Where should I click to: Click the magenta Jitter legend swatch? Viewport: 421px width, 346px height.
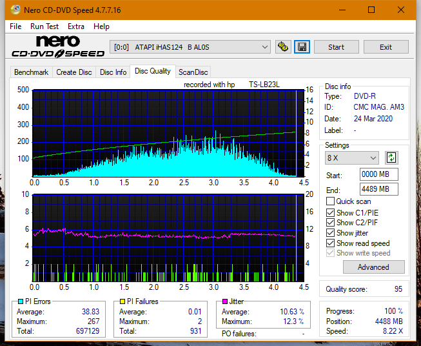pos(225,301)
